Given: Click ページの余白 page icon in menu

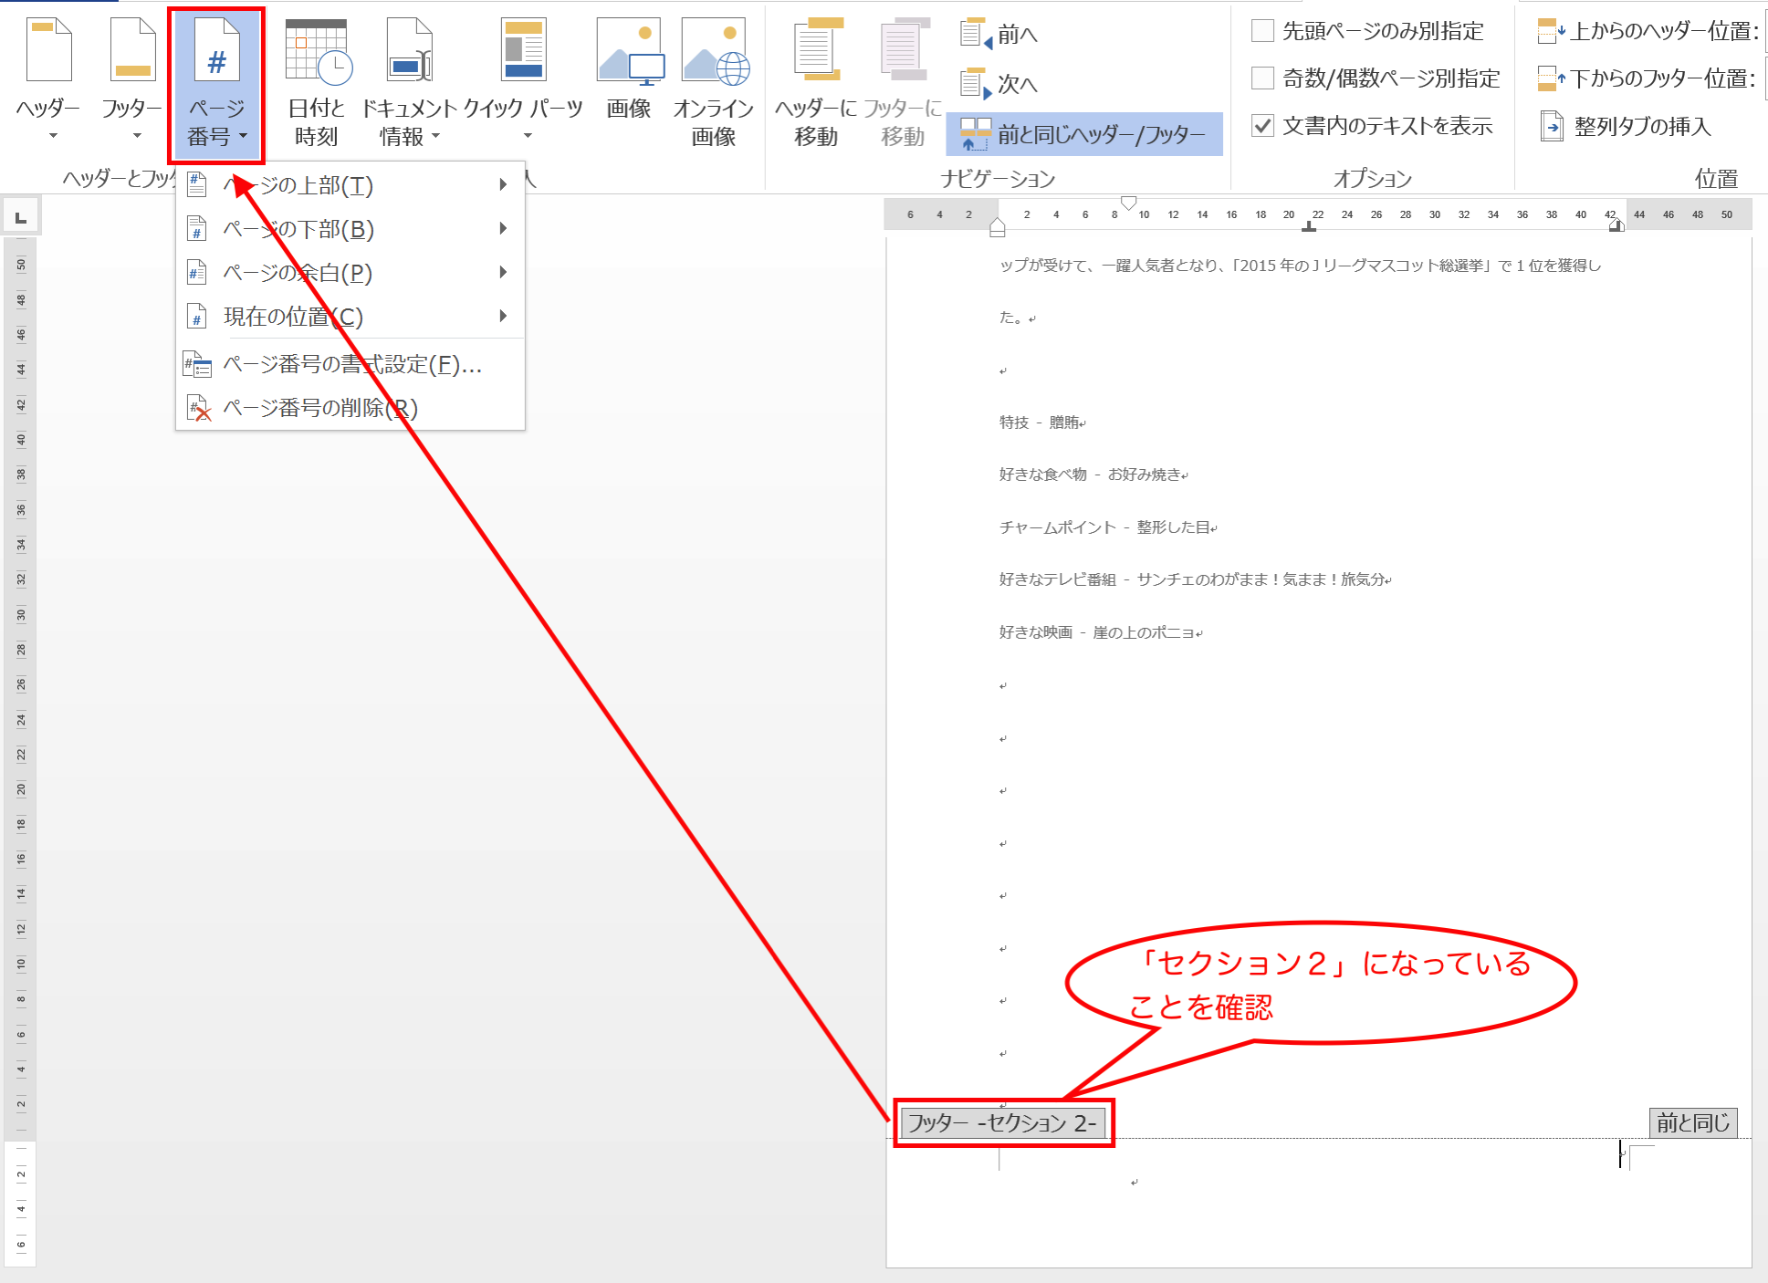Looking at the screenshot, I should (x=196, y=272).
